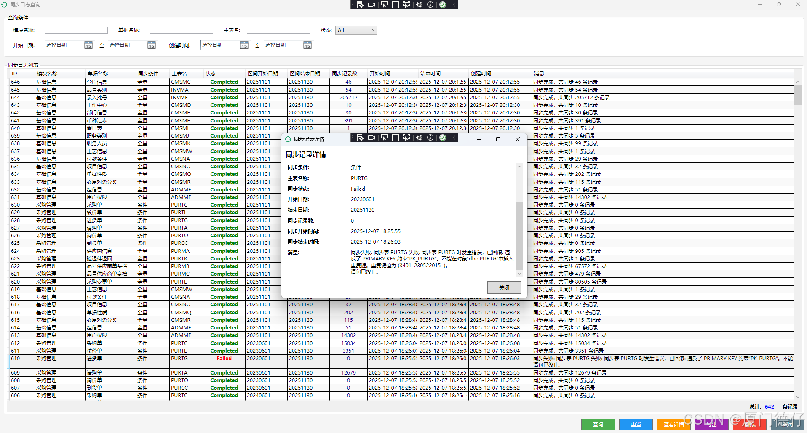The image size is (807, 433).
Task: Focus the 主表名 input field
Action: [x=278, y=30]
